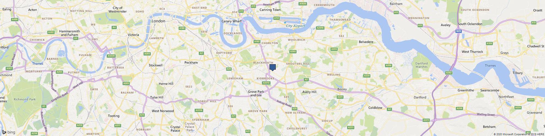
Task: Select the Woolwich district label
Action: click(296, 40)
